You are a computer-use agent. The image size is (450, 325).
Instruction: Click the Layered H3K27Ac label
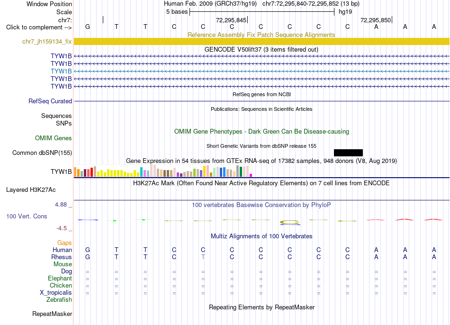[31, 190]
